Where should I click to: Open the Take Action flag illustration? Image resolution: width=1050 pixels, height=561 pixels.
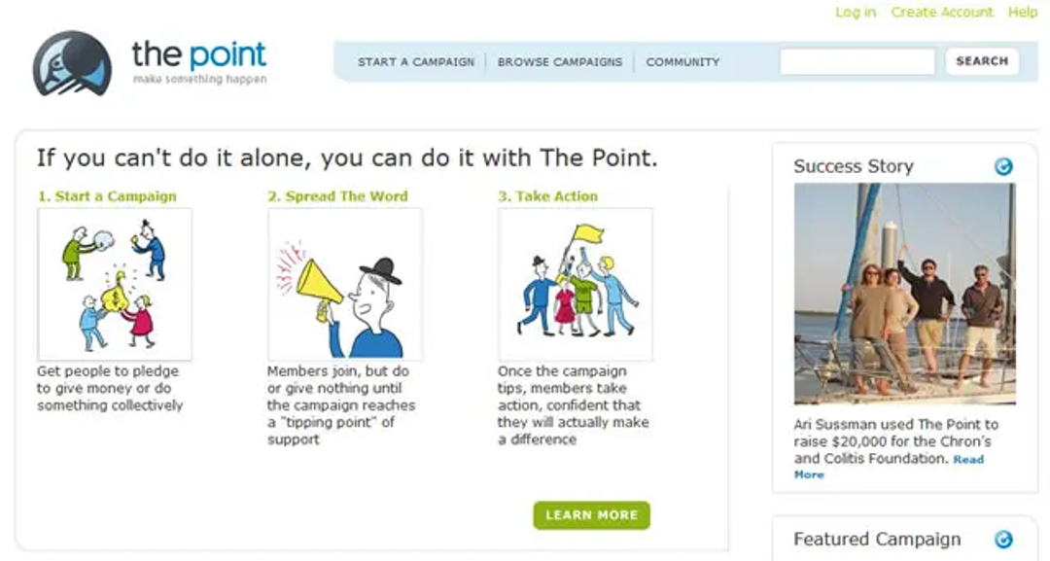(x=576, y=284)
